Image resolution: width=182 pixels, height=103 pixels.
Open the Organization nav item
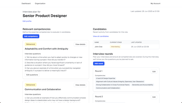click(x=40, y=3)
